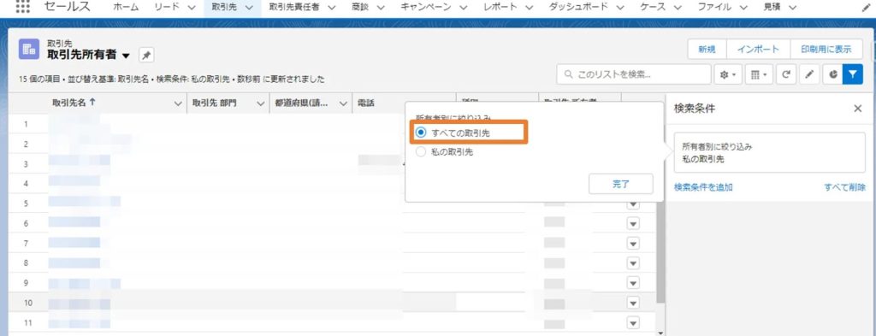Open the App Launcher grid icon

pos(22,7)
